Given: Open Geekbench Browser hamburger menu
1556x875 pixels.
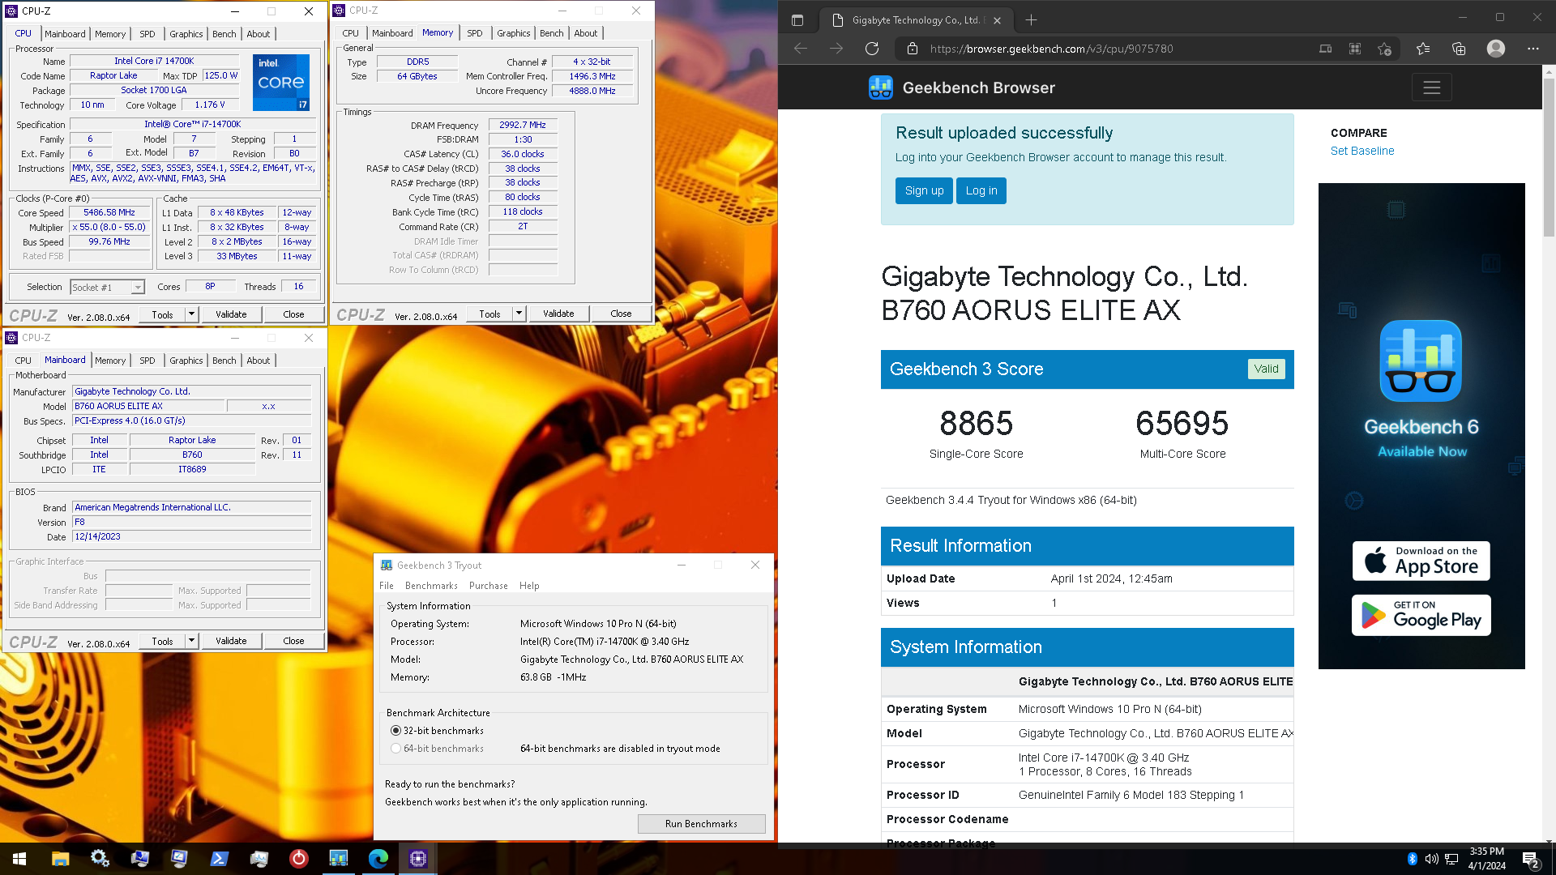Looking at the screenshot, I should click(x=1431, y=87).
